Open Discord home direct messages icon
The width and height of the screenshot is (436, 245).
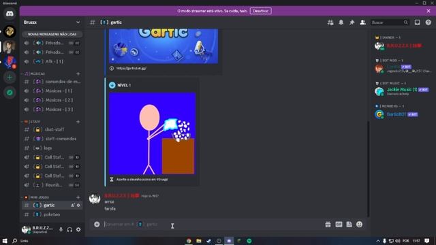pyautogui.click(x=10, y=14)
